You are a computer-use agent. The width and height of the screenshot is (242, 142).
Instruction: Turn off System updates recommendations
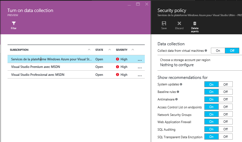click(225, 84)
